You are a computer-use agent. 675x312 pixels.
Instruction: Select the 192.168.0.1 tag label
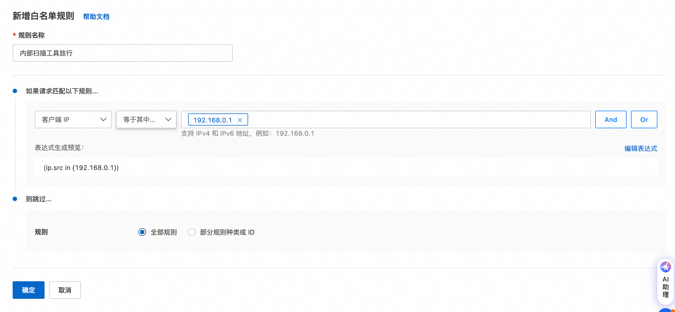pos(212,120)
